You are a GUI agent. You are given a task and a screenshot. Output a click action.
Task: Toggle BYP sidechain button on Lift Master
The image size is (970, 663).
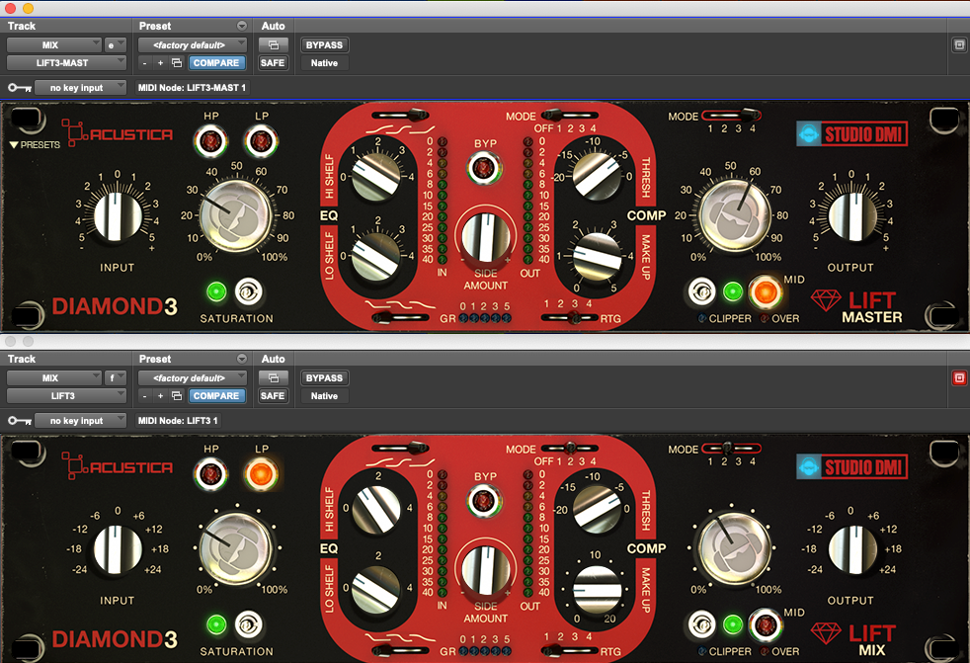484,168
